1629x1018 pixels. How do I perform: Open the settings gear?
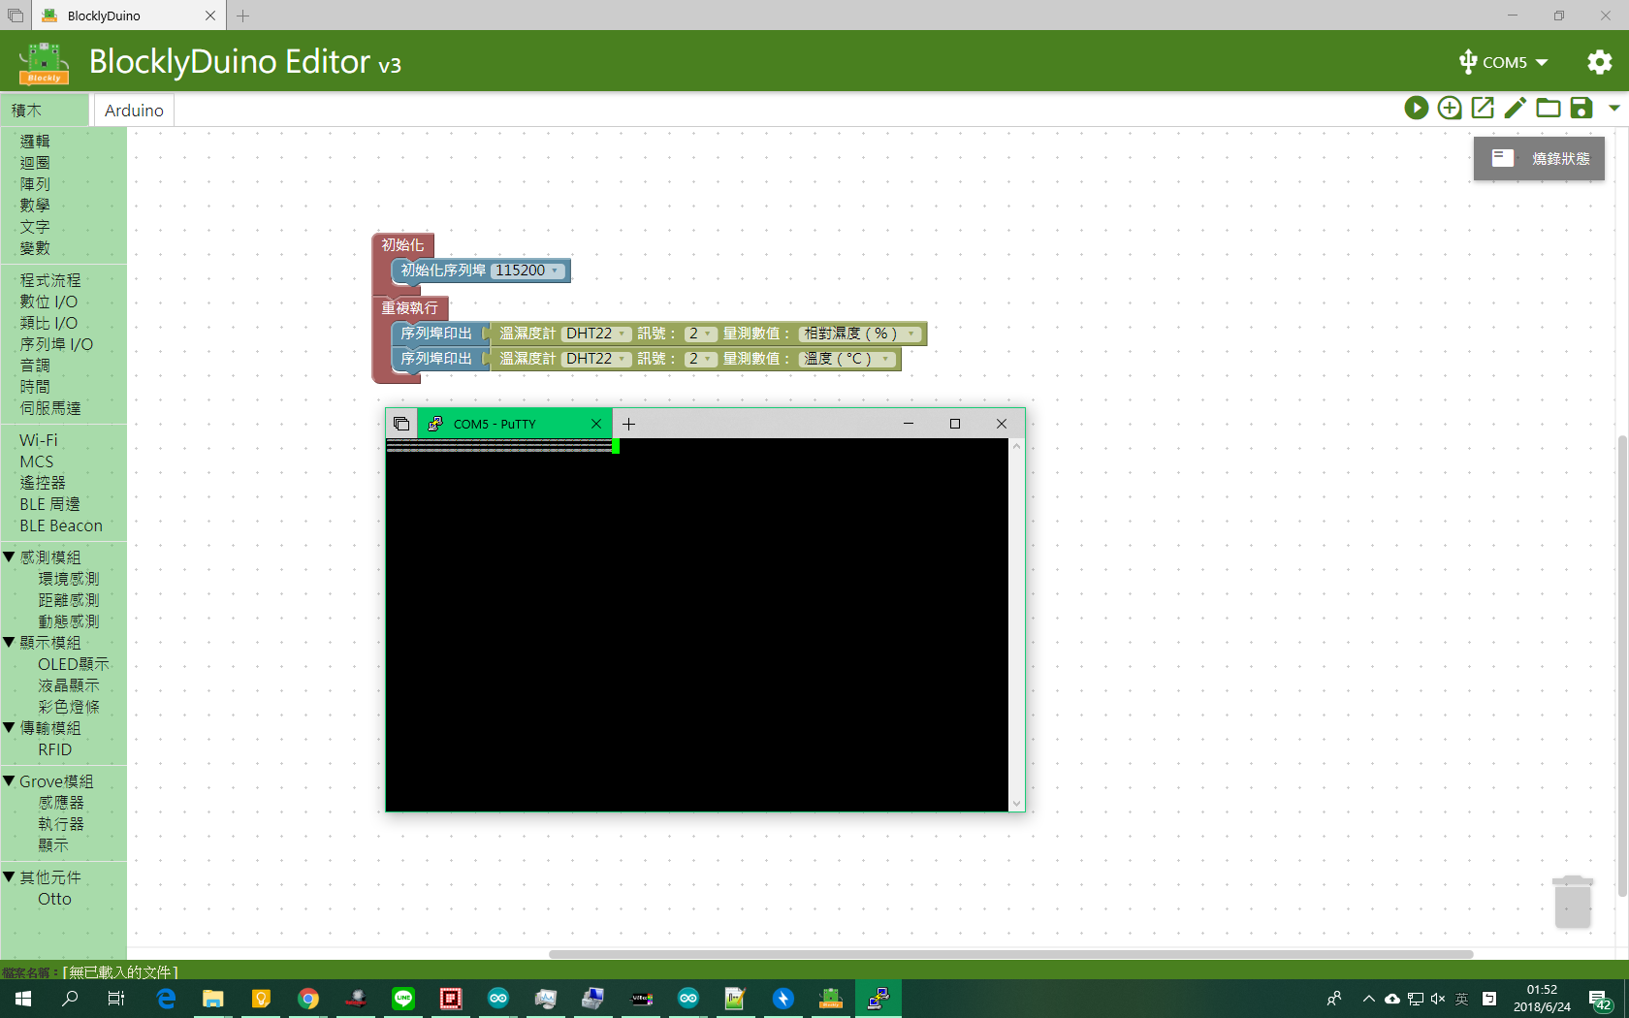tap(1599, 62)
